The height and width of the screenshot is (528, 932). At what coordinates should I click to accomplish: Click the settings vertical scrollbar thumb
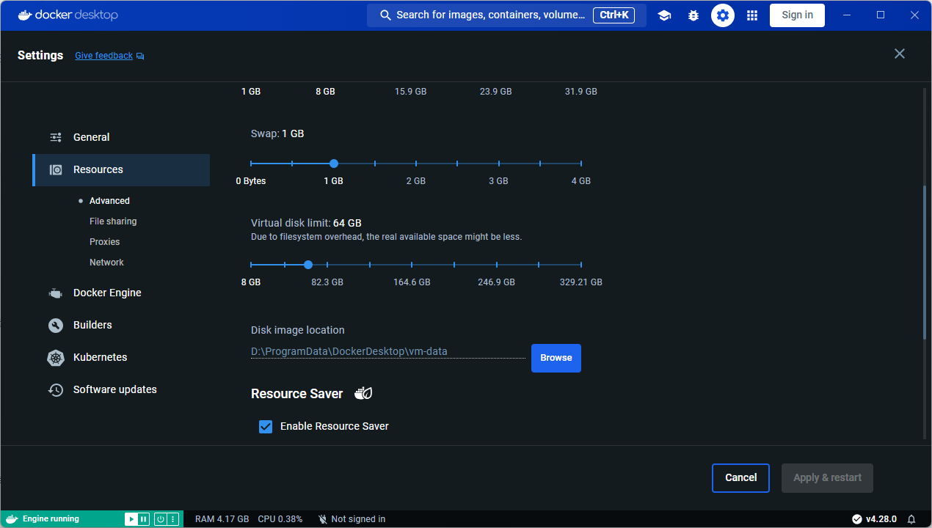925,262
